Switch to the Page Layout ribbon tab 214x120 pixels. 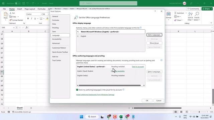click(x=30, y=9)
